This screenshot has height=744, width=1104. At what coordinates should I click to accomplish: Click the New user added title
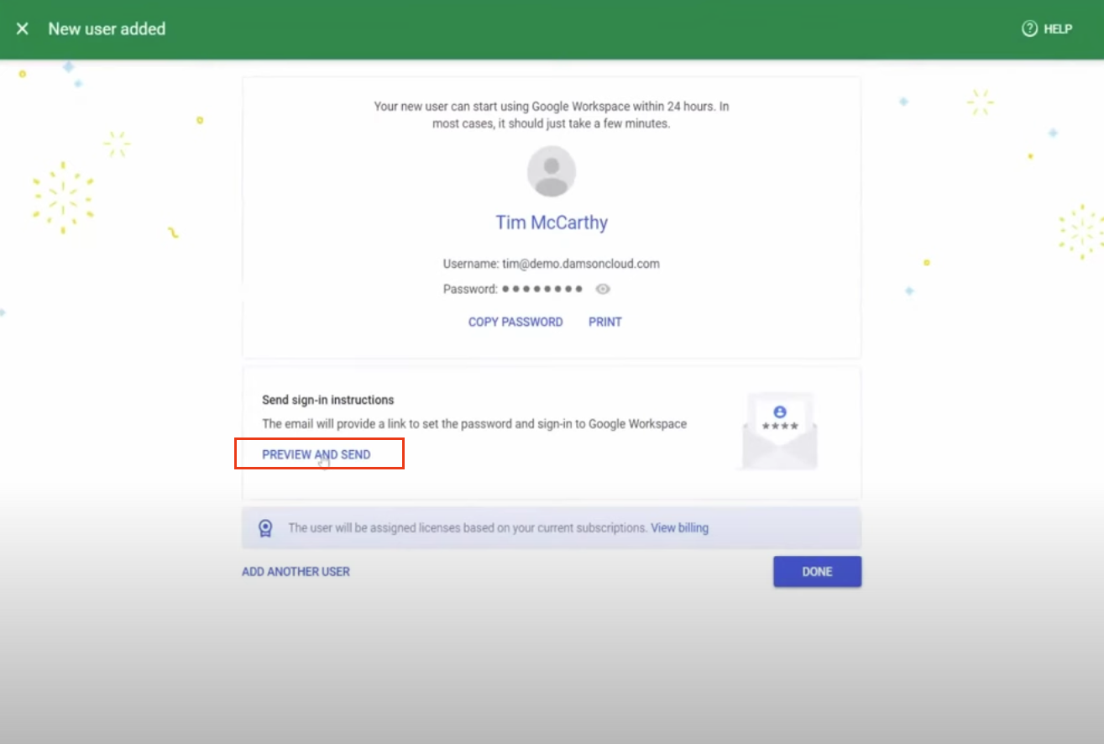(107, 29)
